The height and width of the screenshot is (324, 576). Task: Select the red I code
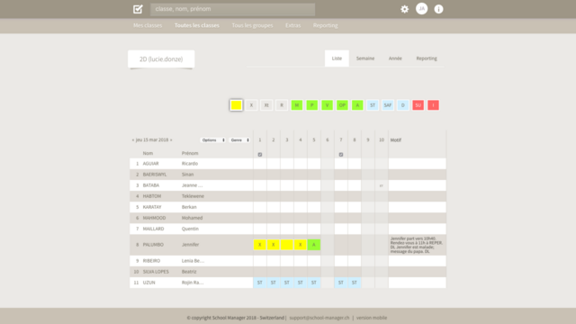click(433, 105)
